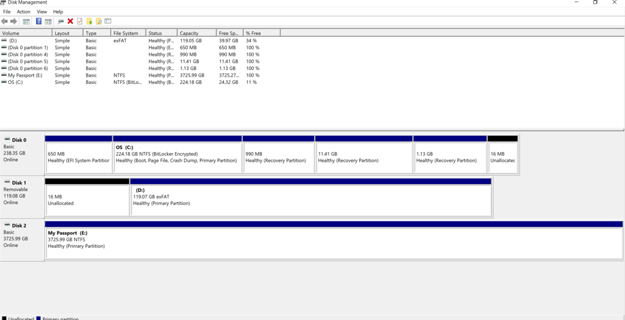Sort by the Status column header
The width and height of the screenshot is (625, 320).
pyautogui.click(x=161, y=33)
